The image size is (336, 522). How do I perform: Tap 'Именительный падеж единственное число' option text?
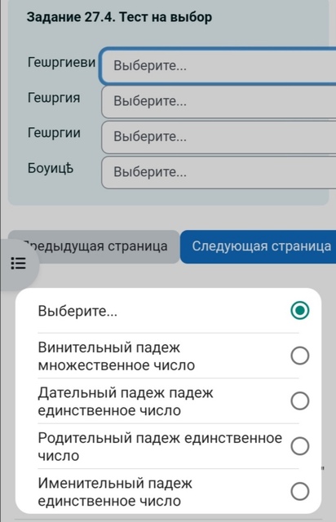point(115,492)
